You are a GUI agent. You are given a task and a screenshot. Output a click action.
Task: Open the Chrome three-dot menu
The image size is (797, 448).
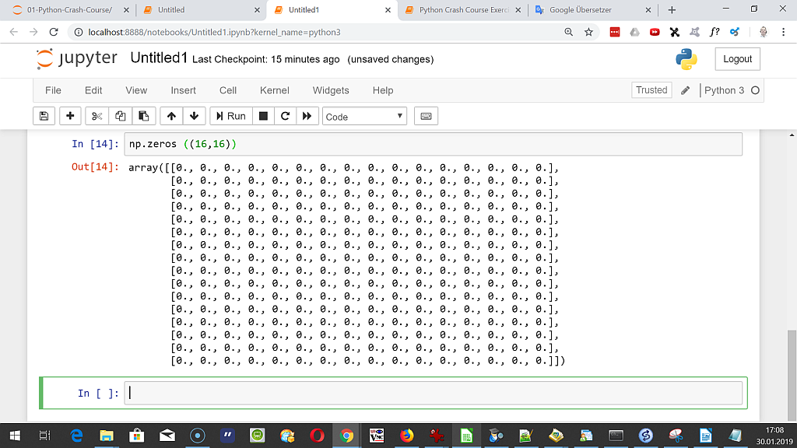pos(783,32)
